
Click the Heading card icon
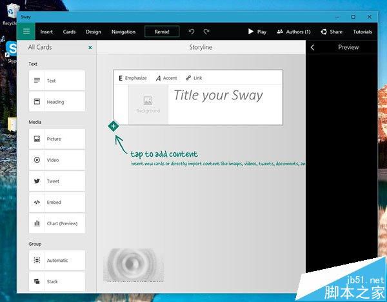coord(37,101)
